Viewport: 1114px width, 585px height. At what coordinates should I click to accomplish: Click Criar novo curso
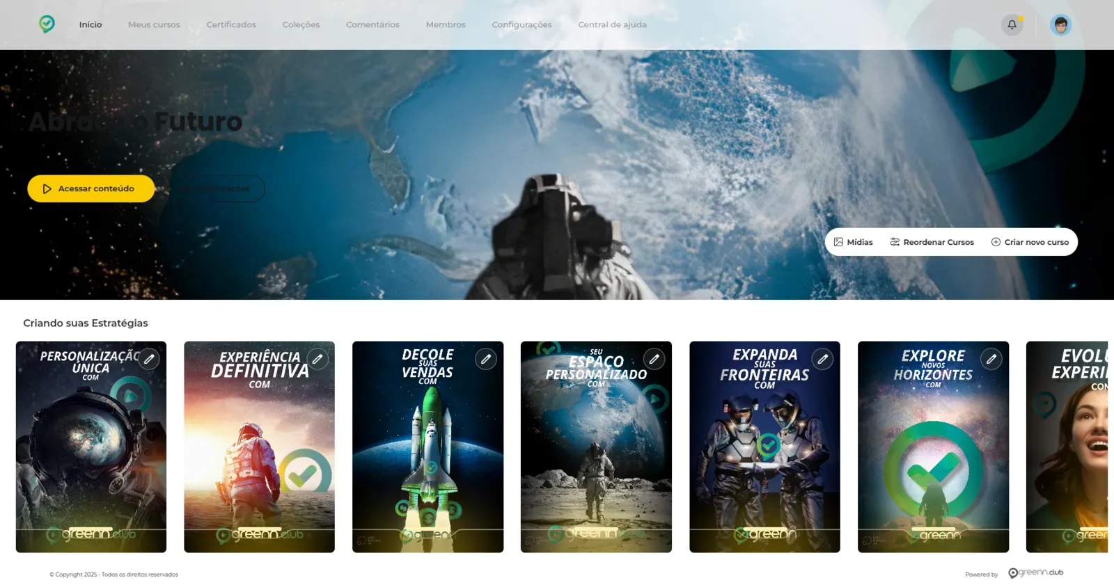pyautogui.click(x=1030, y=242)
